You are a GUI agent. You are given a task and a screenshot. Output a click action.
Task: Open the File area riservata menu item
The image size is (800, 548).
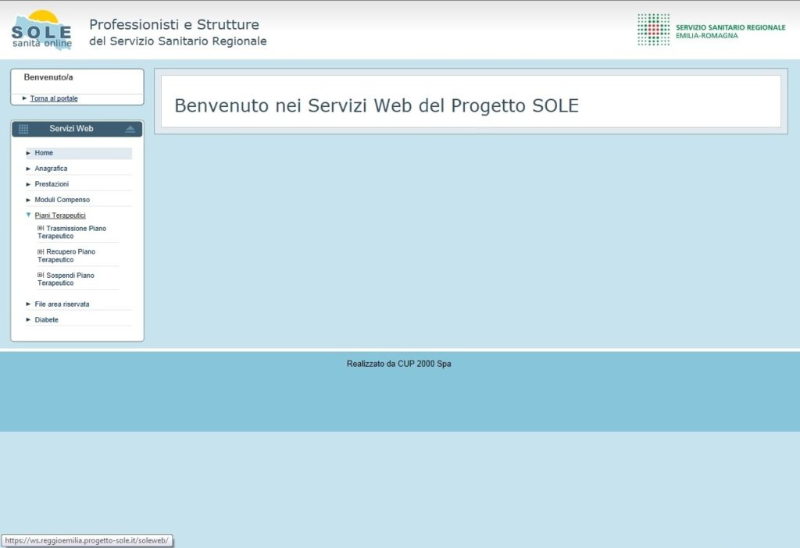pos(62,304)
